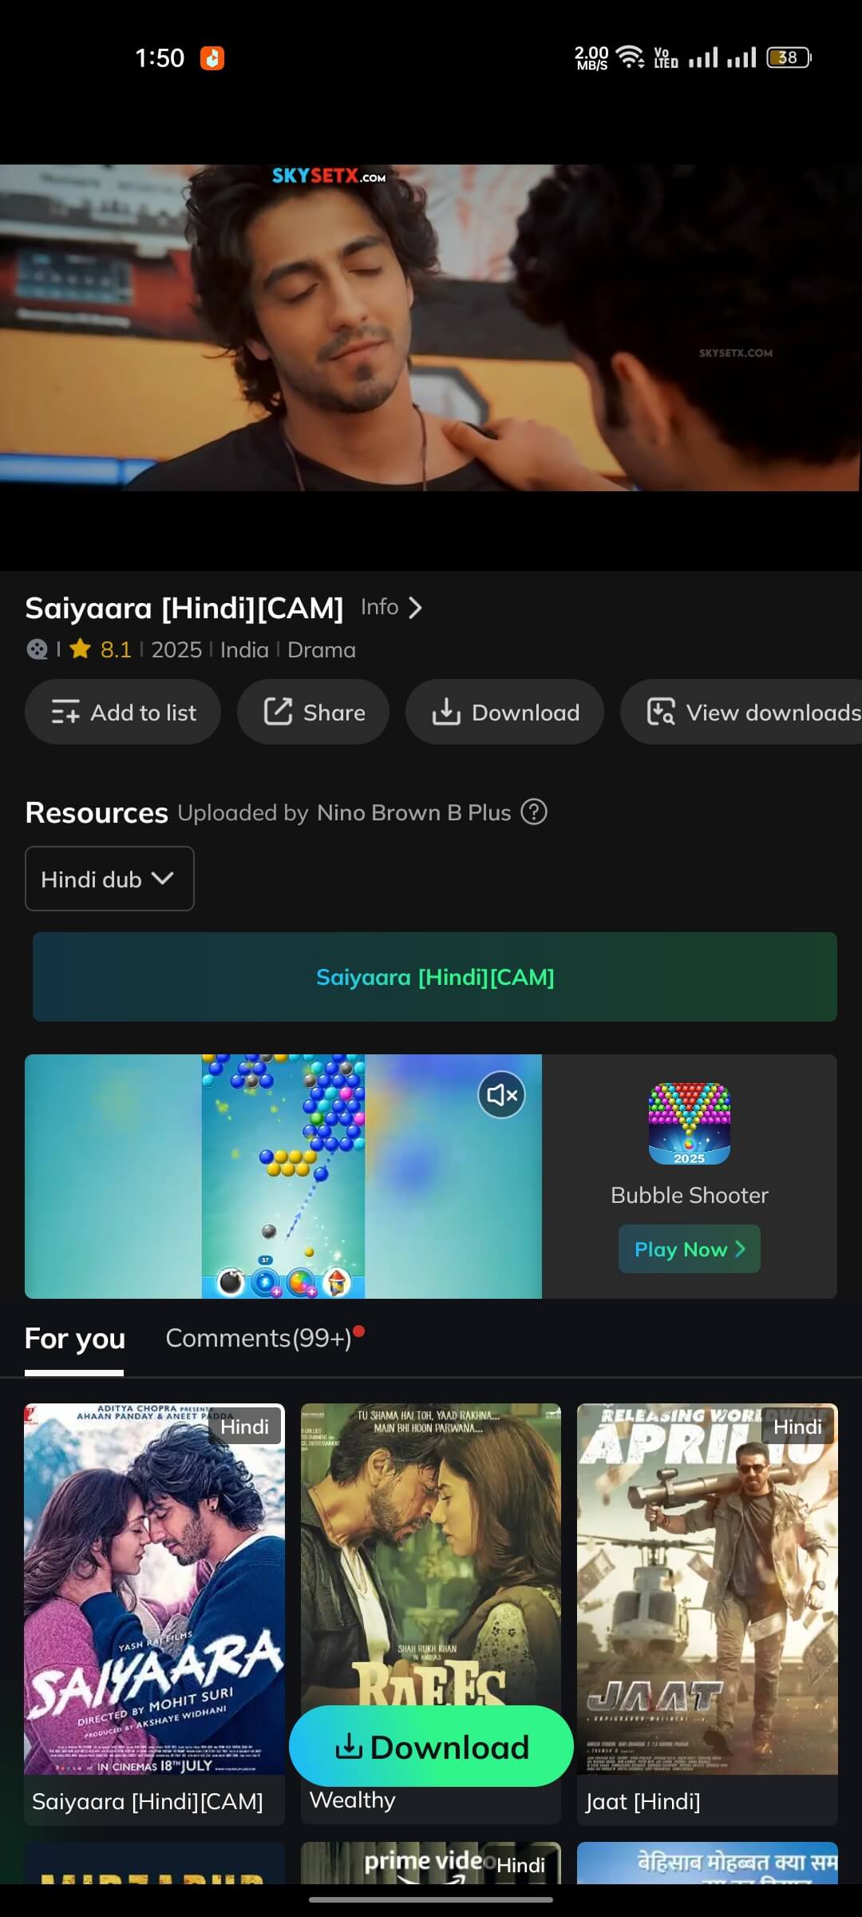Open the Info details chevron

click(415, 608)
